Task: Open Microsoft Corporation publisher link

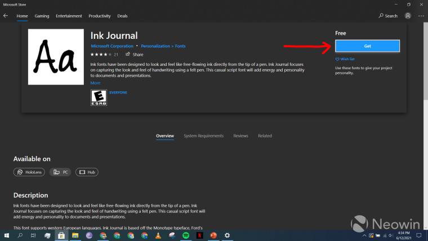Action: click(112, 46)
